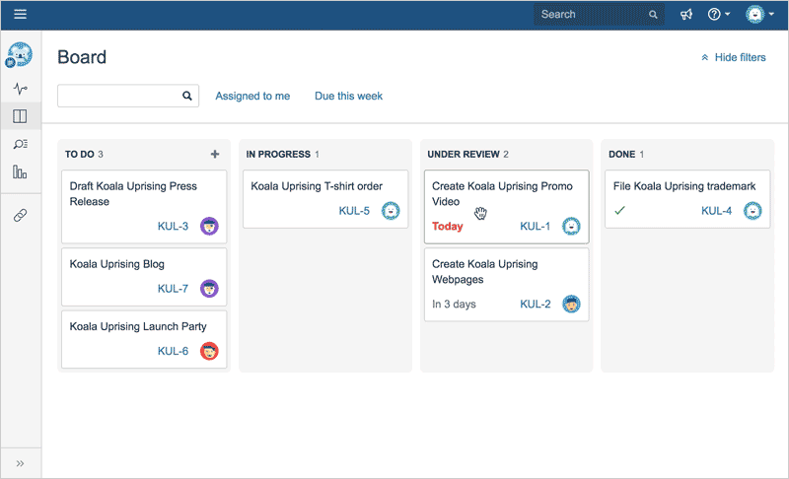Click the project koala avatar in sidebar
The image size is (789, 479).
click(x=20, y=55)
